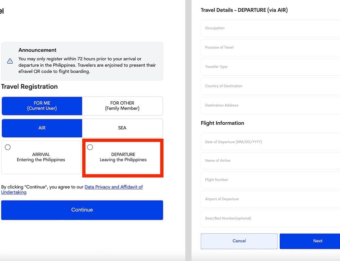Choose FOR OTHER (Family Member) option
The width and height of the screenshot is (340, 261).
(122, 106)
